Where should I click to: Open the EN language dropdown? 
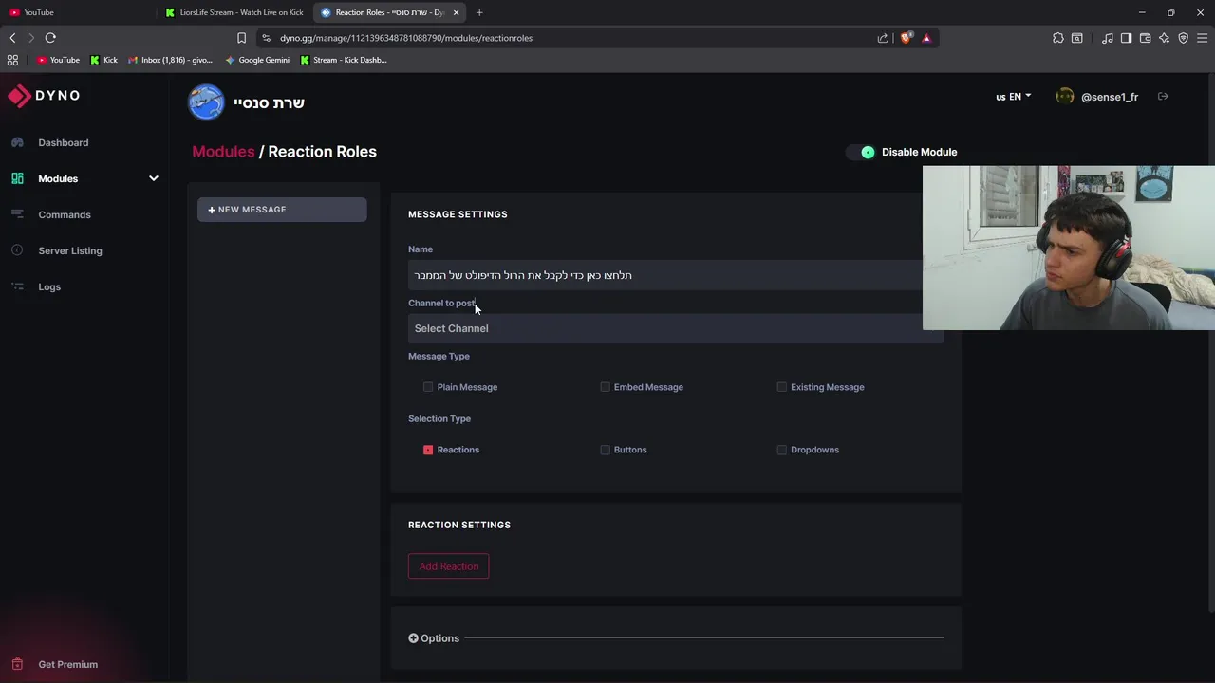click(x=1013, y=97)
